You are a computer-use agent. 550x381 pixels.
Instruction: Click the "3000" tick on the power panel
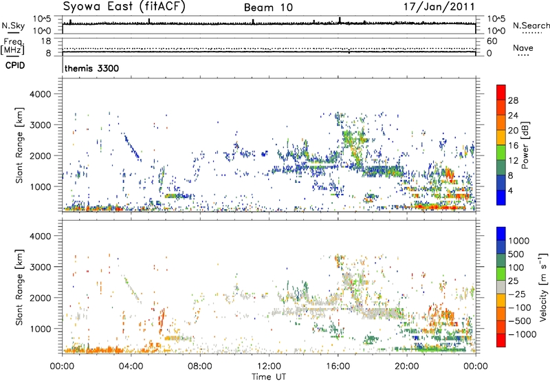41,125
